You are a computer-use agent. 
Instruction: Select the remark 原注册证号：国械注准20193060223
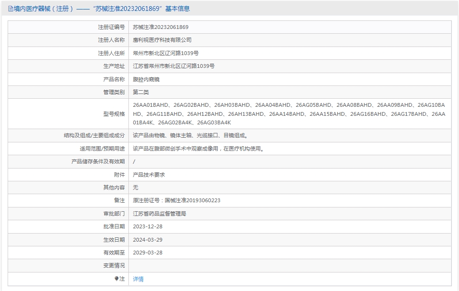tap(176, 200)
